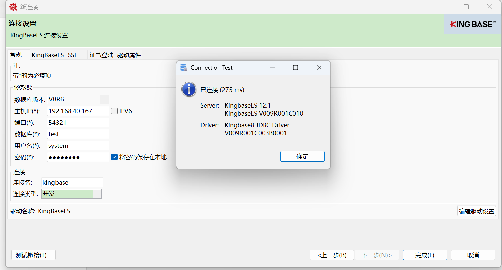The height and width of the screenshot is (270, 502).
Task: Switch to the KingBaseES tab
Action: tap(47, 55)
